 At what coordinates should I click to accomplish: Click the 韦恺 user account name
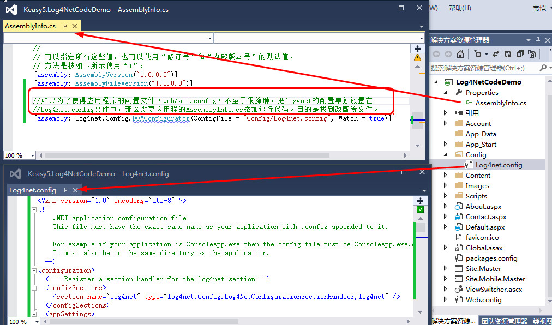539,8
